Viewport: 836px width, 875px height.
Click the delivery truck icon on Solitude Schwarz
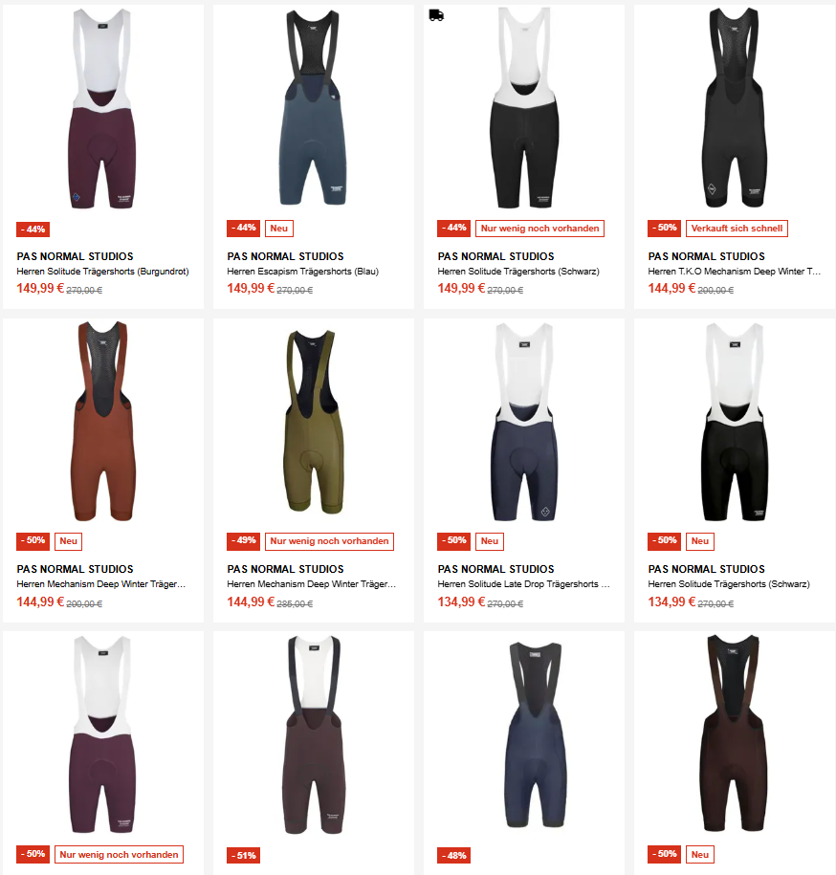point(436,15)
